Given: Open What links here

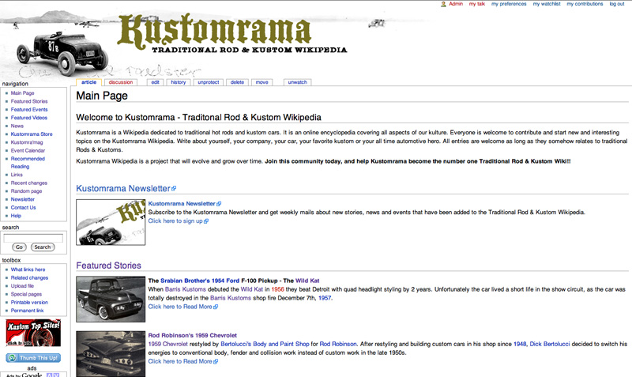Looking at the screenshot, I should click(x=28, y=270).
